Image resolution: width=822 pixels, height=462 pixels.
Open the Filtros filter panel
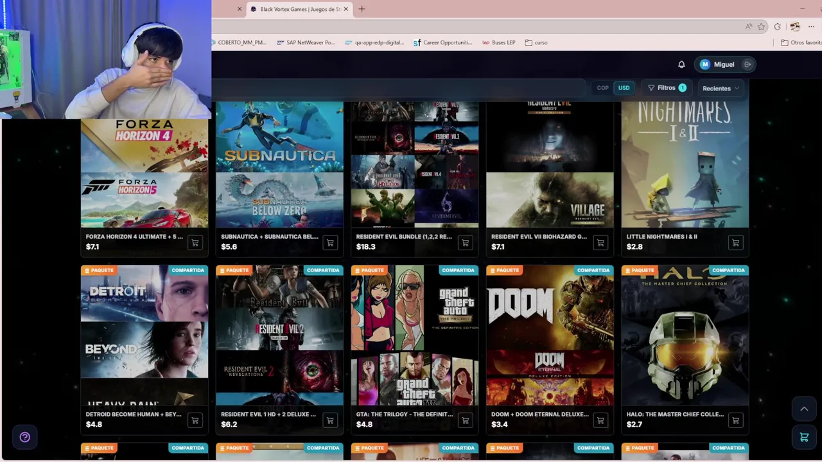[x=667, y=88]
